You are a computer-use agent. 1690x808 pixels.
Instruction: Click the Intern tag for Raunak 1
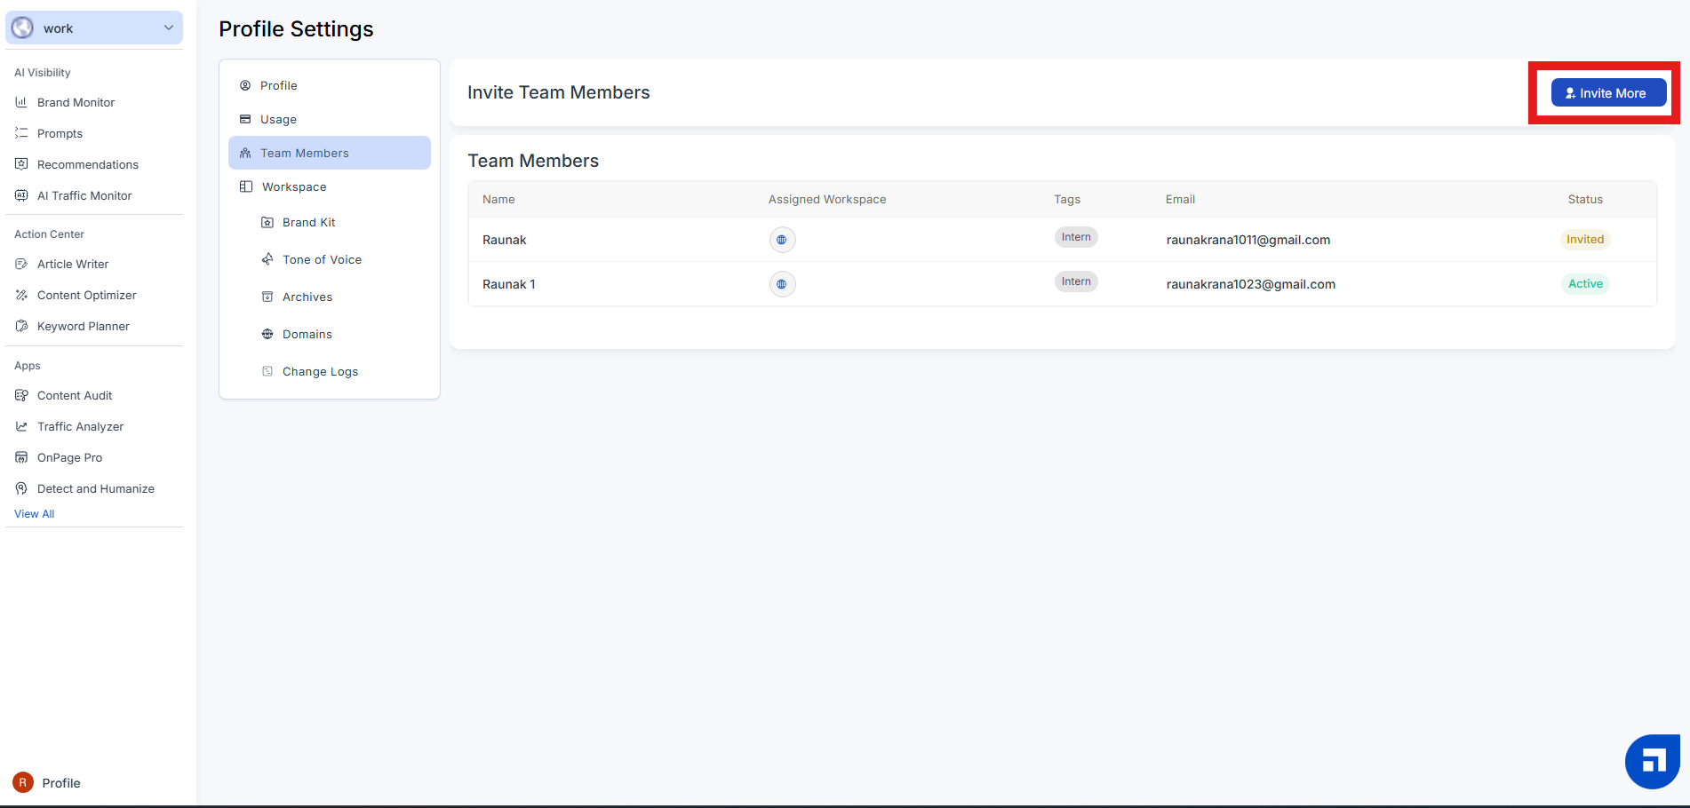pyautogui.click(x=1075, y=281)
